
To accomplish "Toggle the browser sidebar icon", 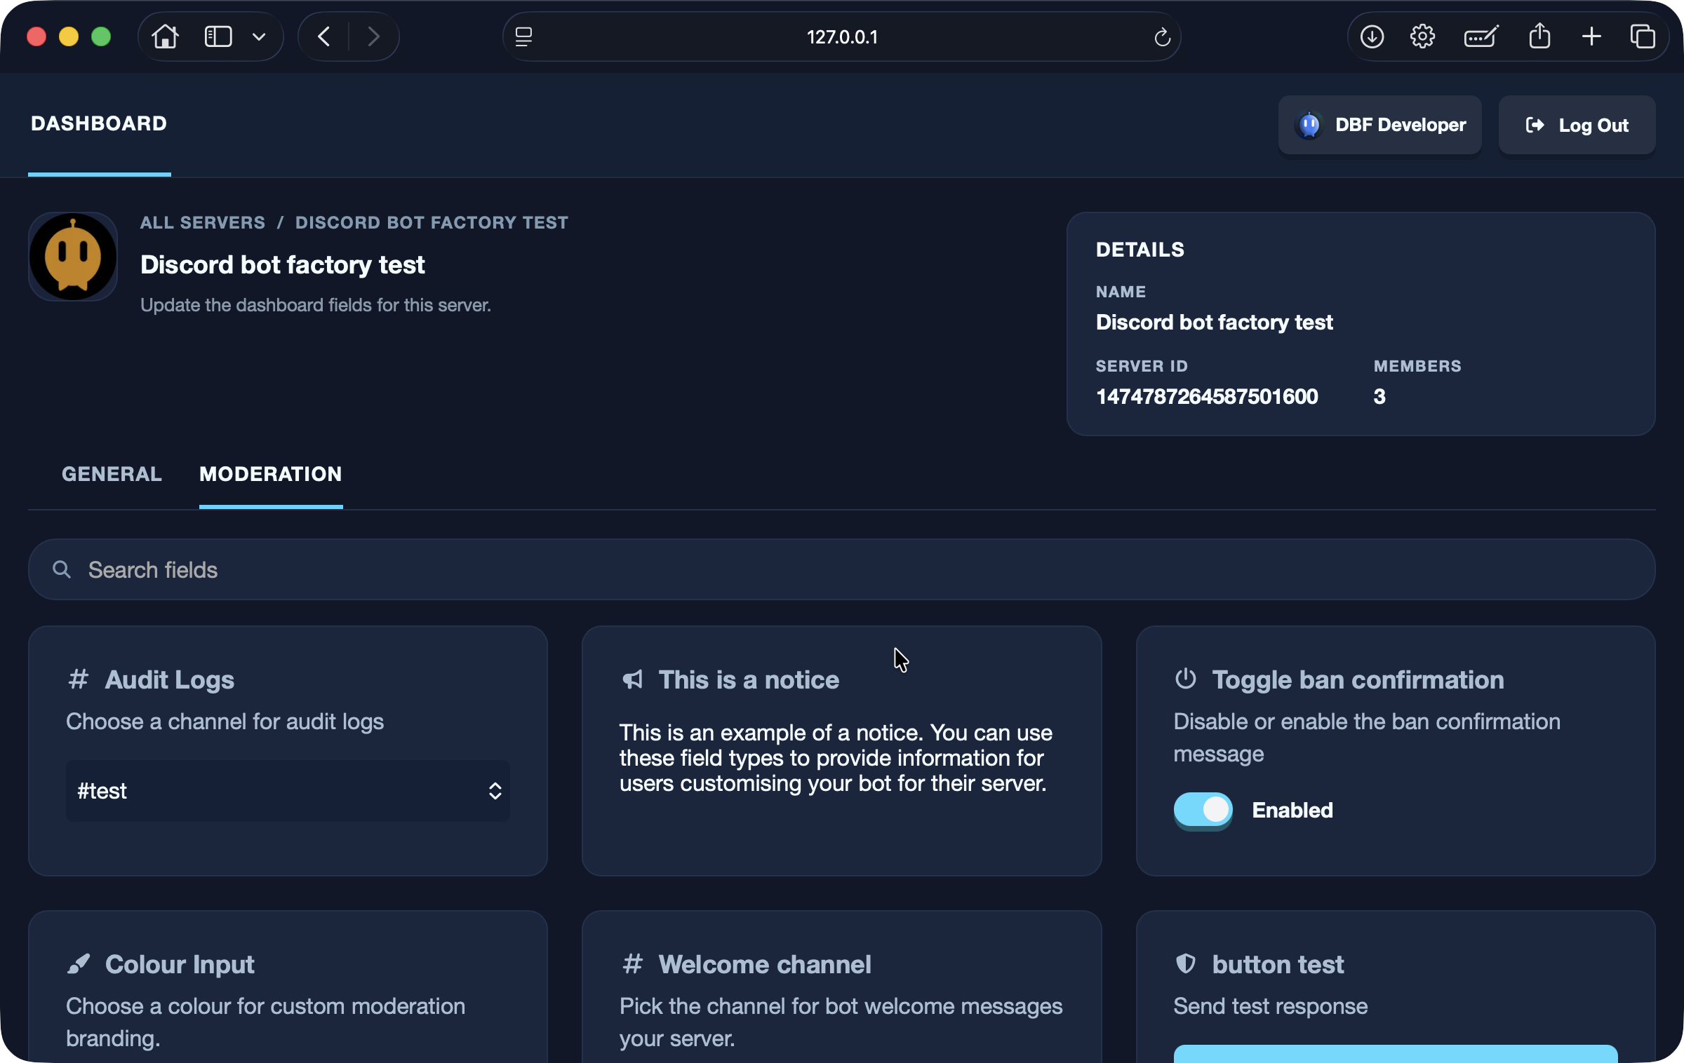I will pos(218,36).
